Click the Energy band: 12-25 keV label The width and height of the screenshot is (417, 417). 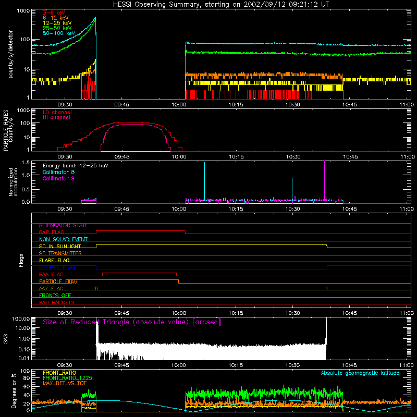point(76,166)
